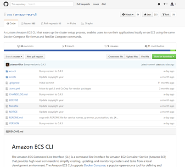Select the Code tab
185x167 pixels.
[x=11, y=23]
